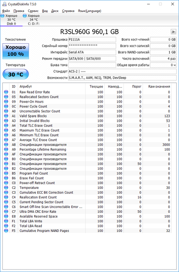The image size is (179, 272).
Task: Click status icon for Temperature attribute row
Action: tap(6, 188)
